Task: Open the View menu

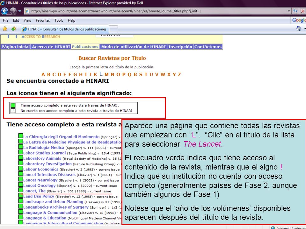Action: [27, 20]
